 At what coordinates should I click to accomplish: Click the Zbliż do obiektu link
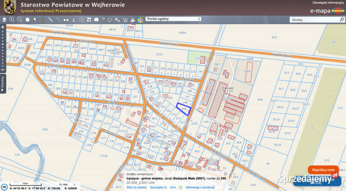coord(137,187)
